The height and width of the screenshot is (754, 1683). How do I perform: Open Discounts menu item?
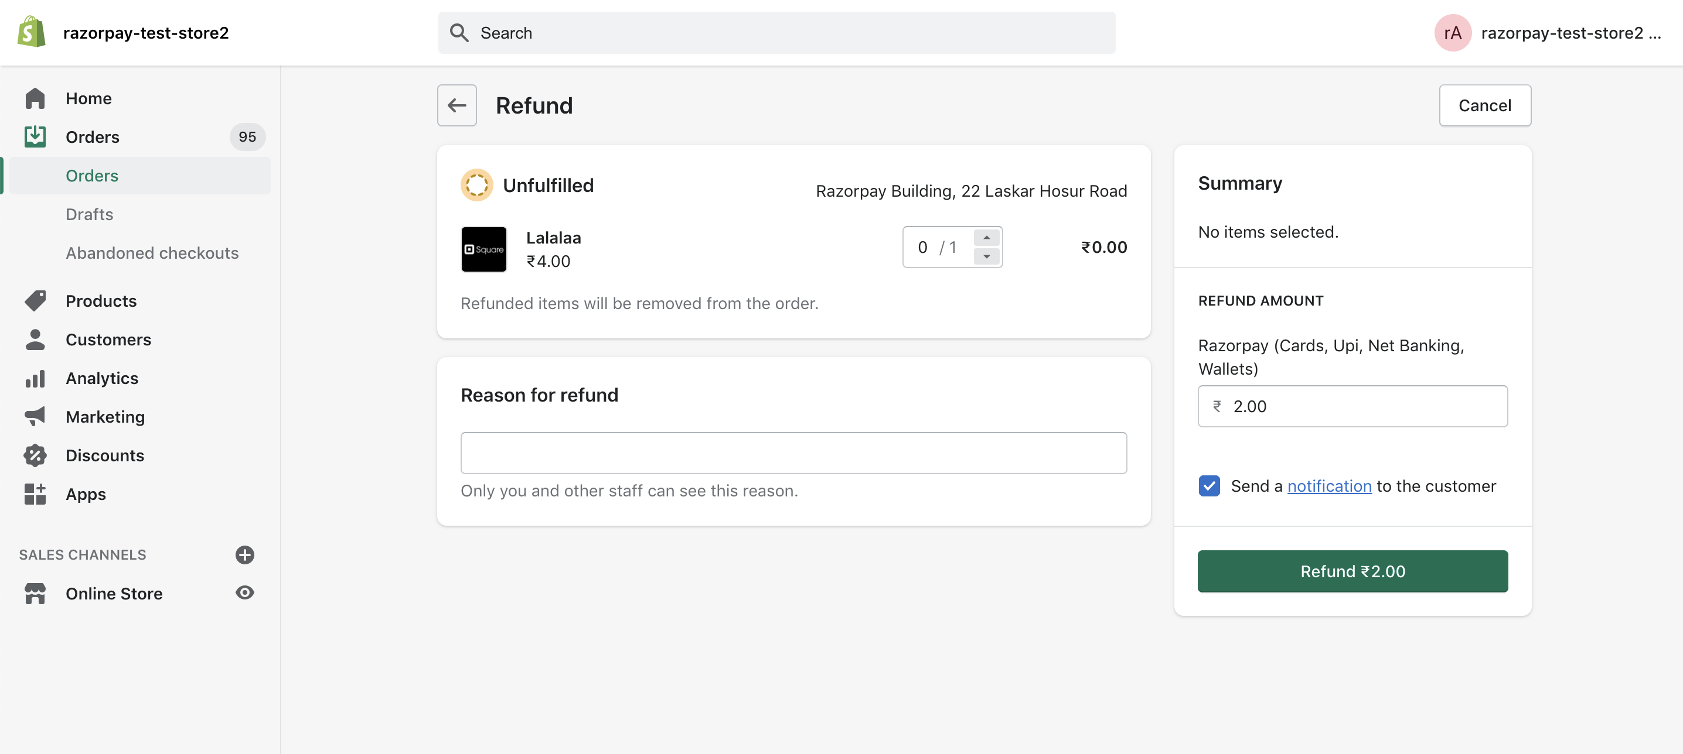click(105, 455)
